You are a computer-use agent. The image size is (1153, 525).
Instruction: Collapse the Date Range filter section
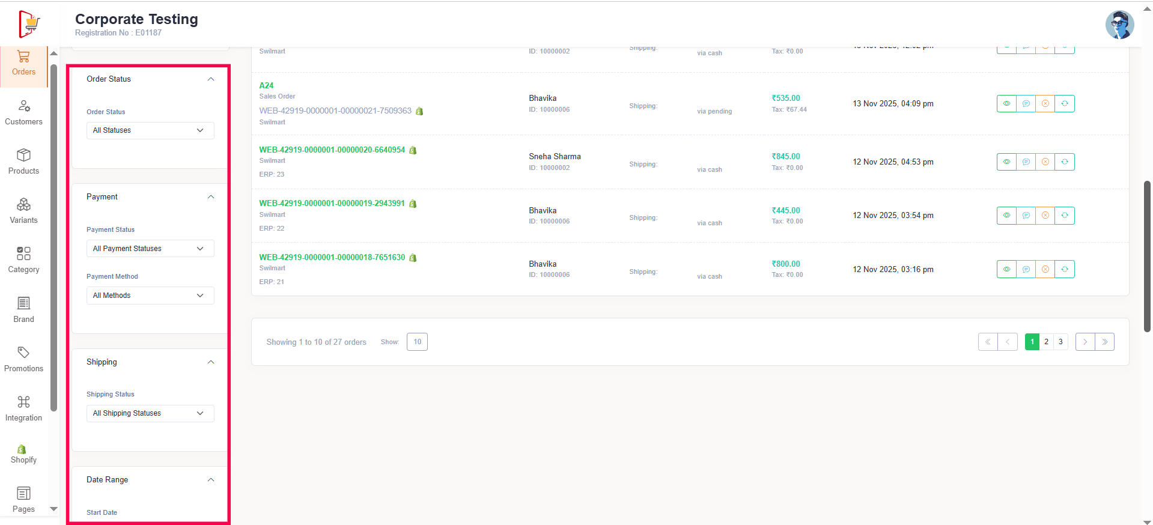pos(211,480)
